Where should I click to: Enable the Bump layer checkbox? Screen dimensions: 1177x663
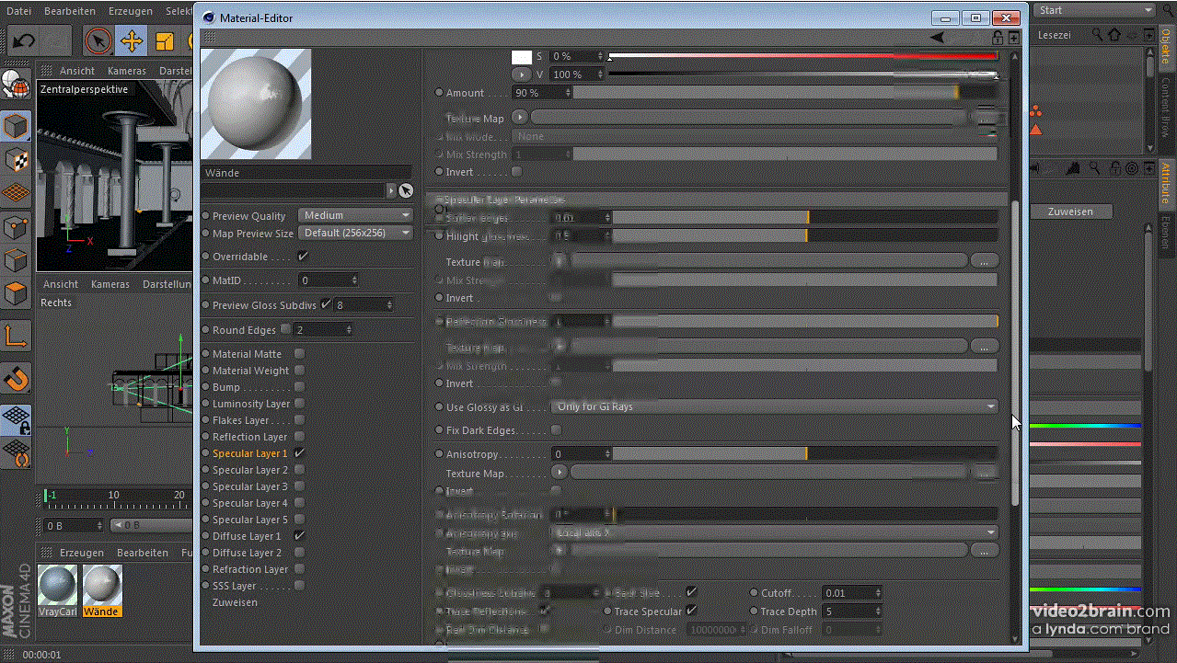click(x=300, y=387)
